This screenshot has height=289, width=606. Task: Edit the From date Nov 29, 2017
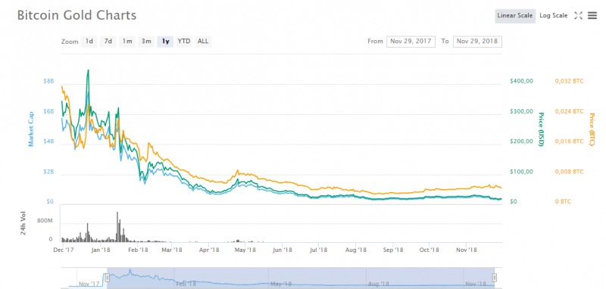tap(411, 42)
